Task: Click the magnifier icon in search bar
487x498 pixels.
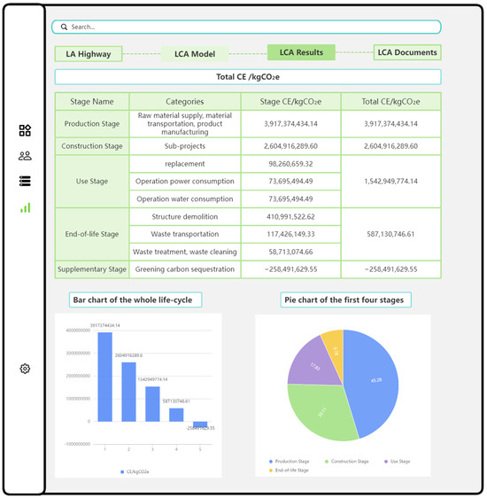Action: pyautogui.click(x=64, y=27)
